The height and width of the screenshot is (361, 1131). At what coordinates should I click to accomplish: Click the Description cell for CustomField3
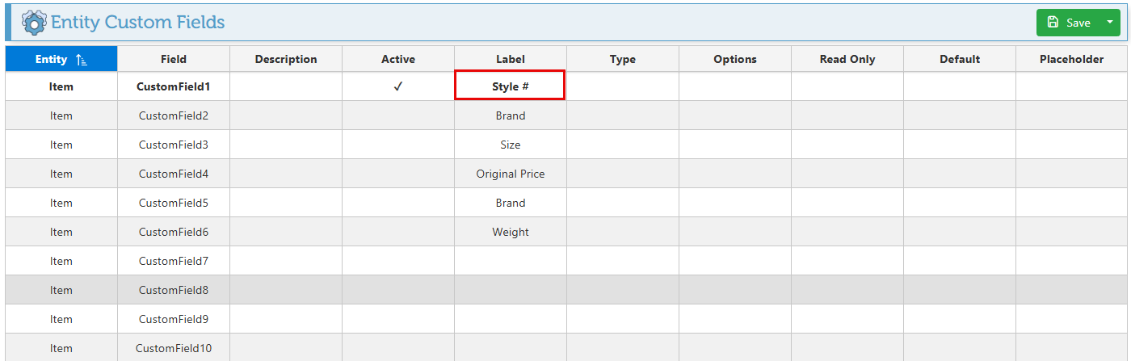[286, 145]
